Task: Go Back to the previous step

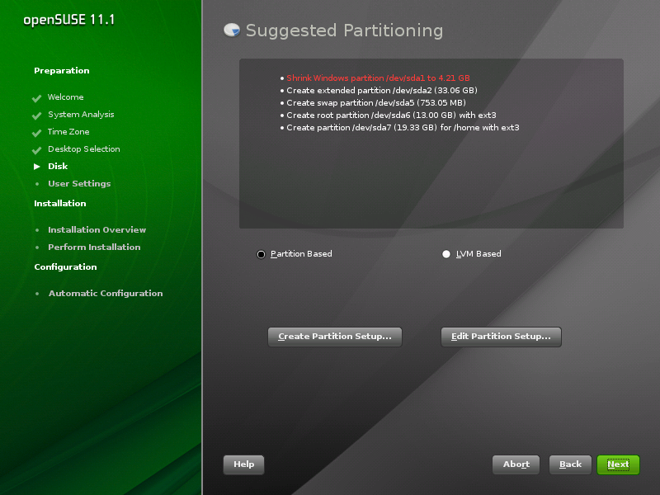Action: 570,464
